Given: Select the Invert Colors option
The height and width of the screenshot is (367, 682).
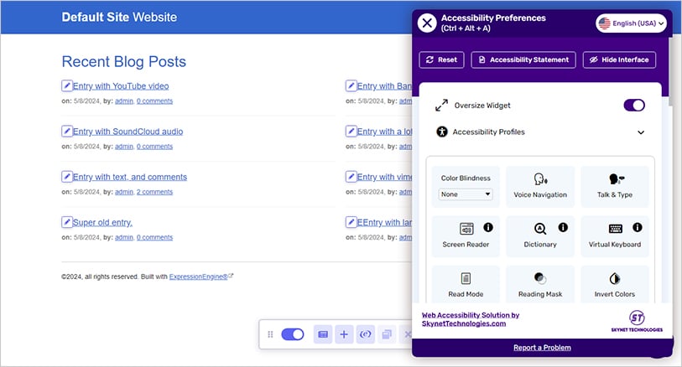Looking at the screenshot, I should [x=615, y=285].
